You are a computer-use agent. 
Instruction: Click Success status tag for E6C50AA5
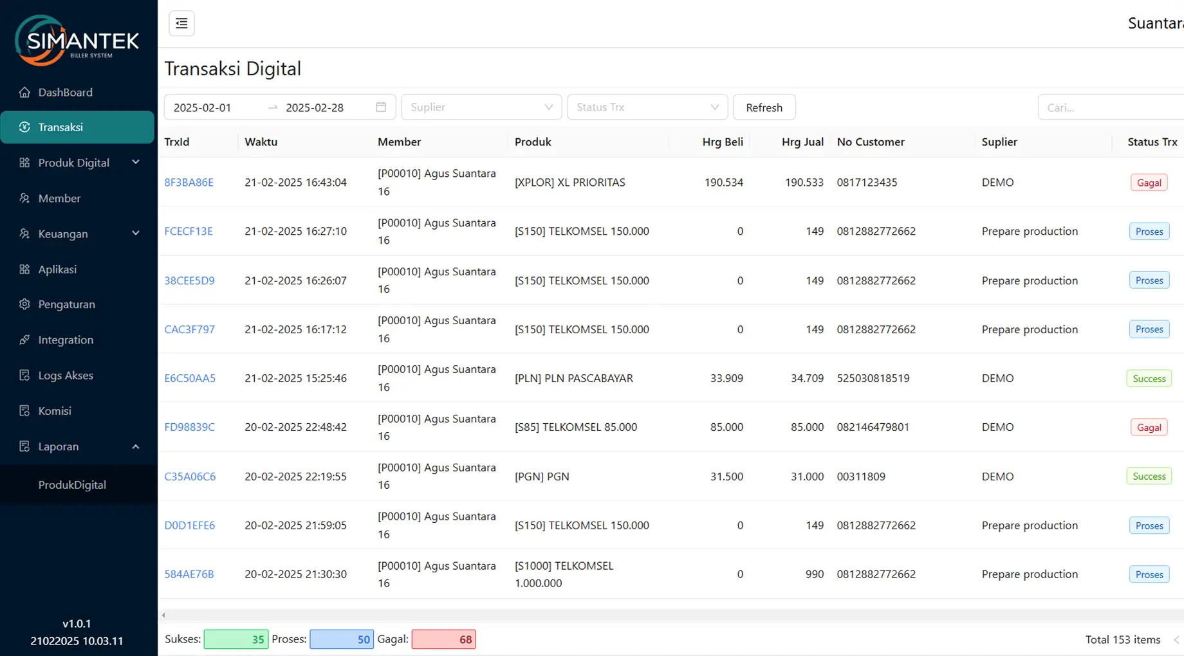1149,378
